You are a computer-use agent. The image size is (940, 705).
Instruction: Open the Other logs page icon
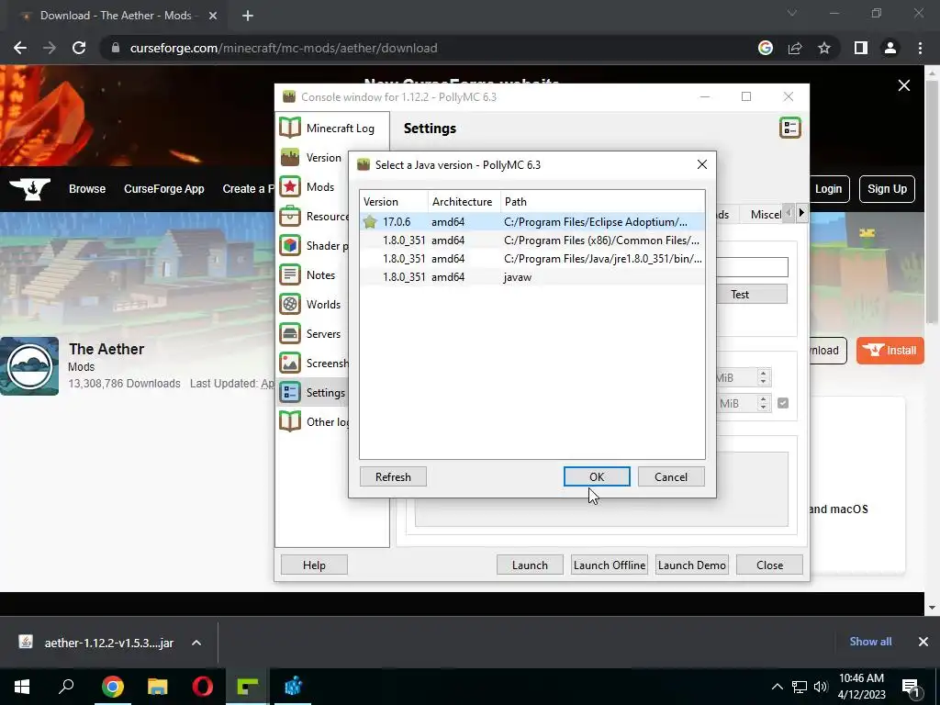click(x=290, y=421)
